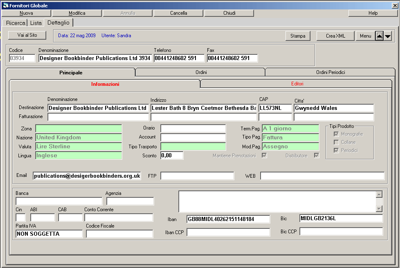This screenshot has height=268, width=400.
Task: Toggle the Distributore checkbox
Action: tap(316, 156)
